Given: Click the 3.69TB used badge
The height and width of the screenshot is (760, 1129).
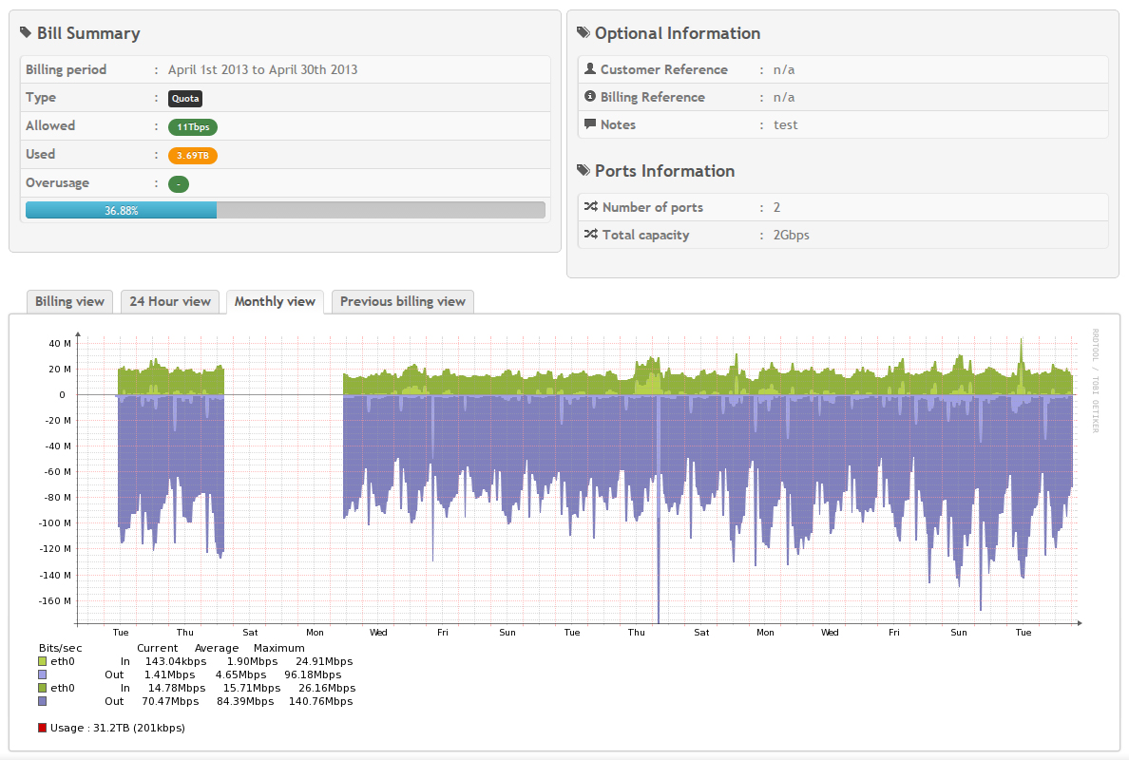Looking at the screenshot, I should pos(192,155).
